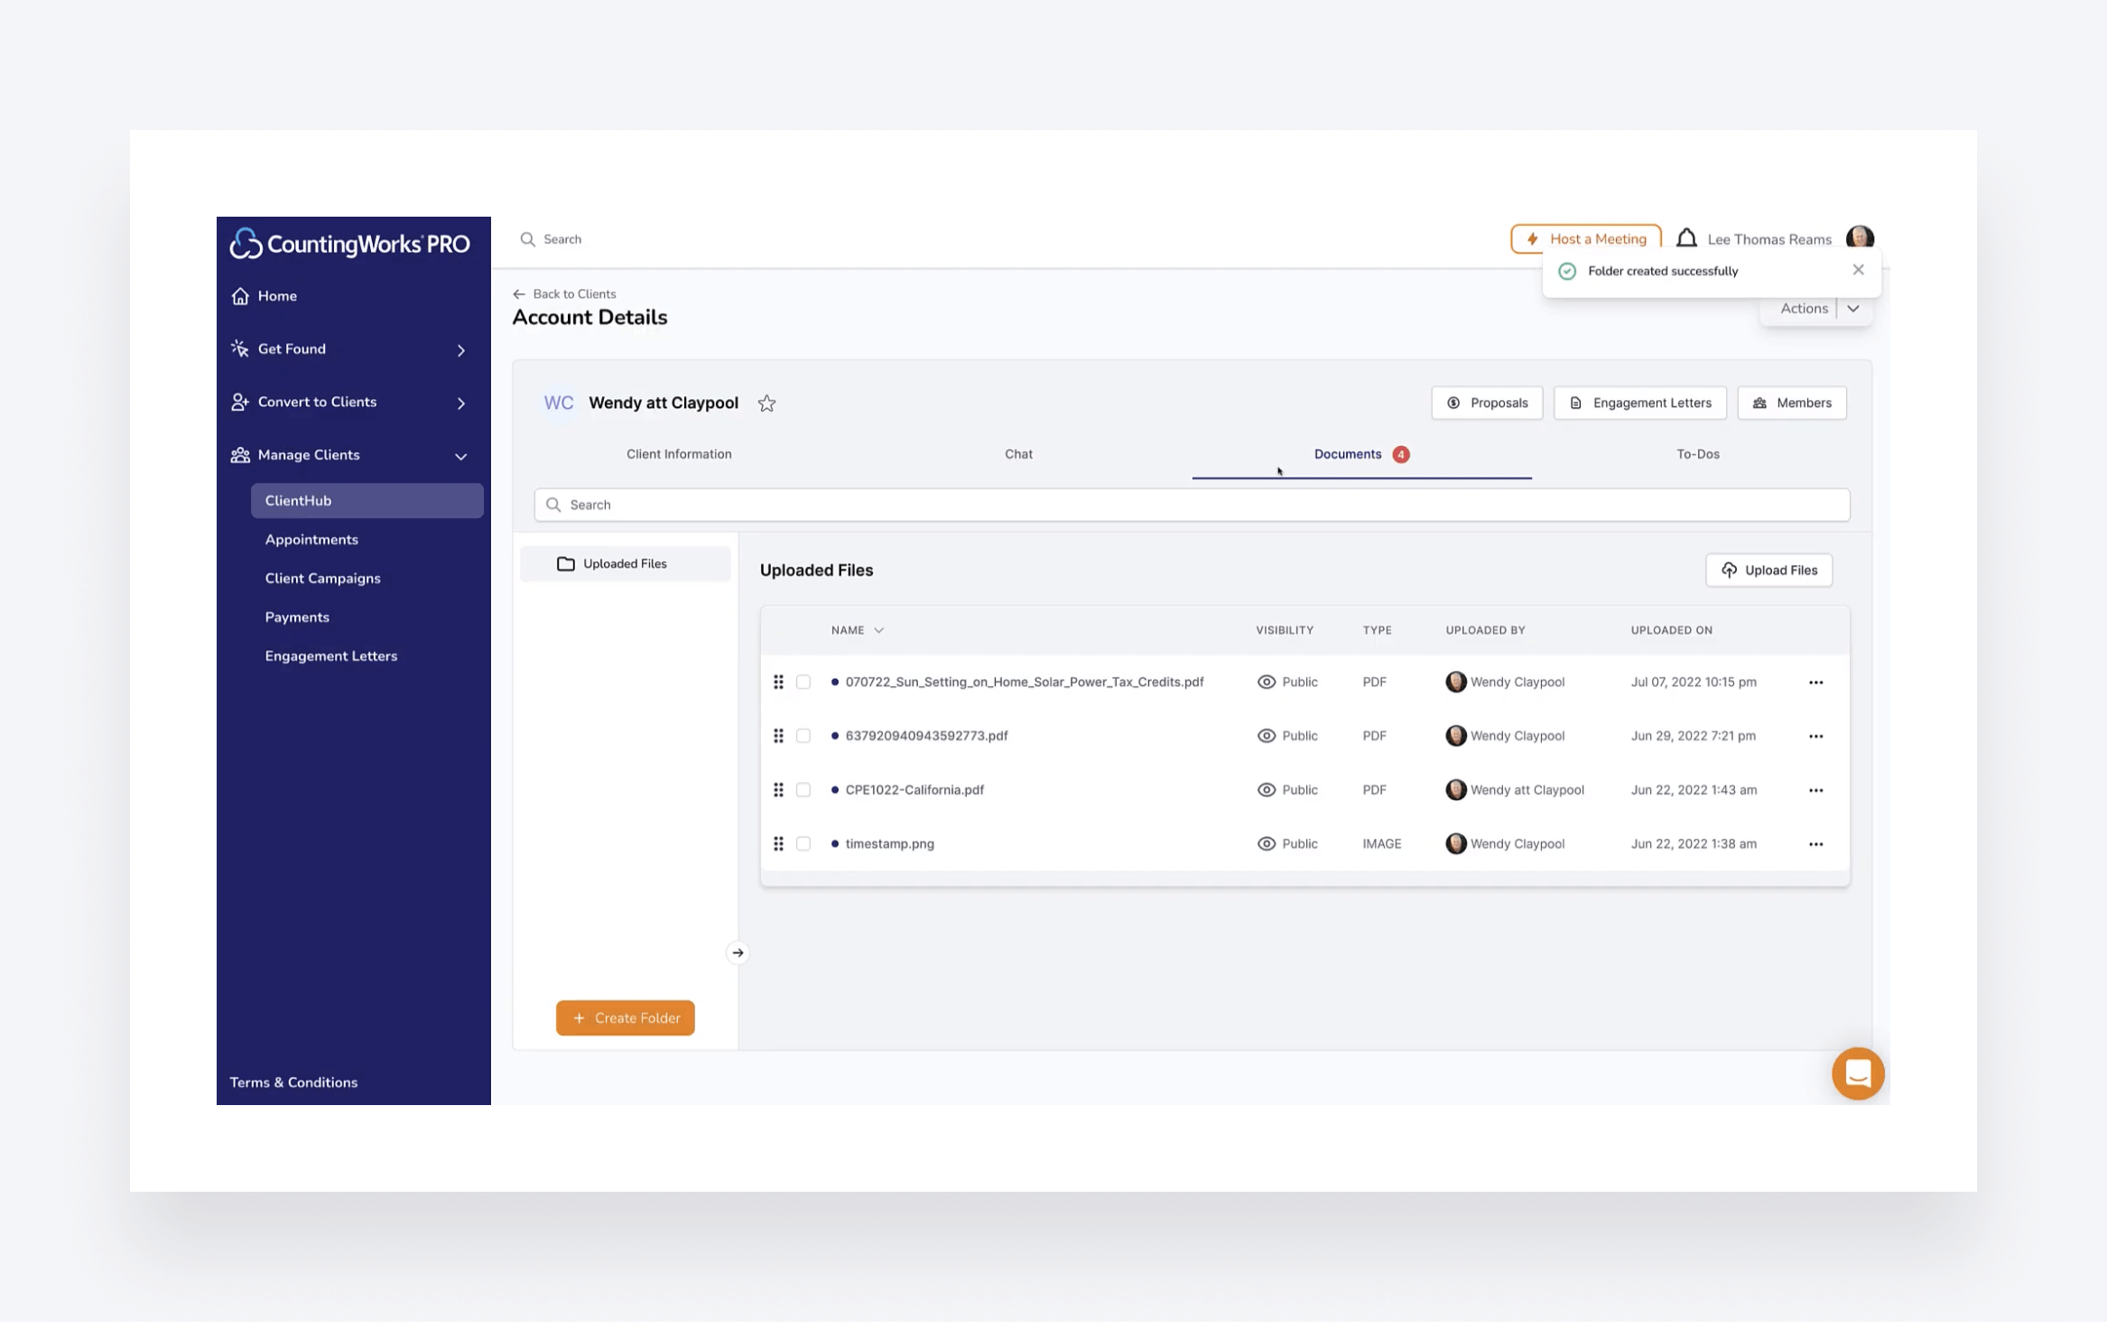The height and width of the screenshot is (1338, 2107).
Task: Star Wendy att Claypool as favorite
Action: (x=766, y=404)
